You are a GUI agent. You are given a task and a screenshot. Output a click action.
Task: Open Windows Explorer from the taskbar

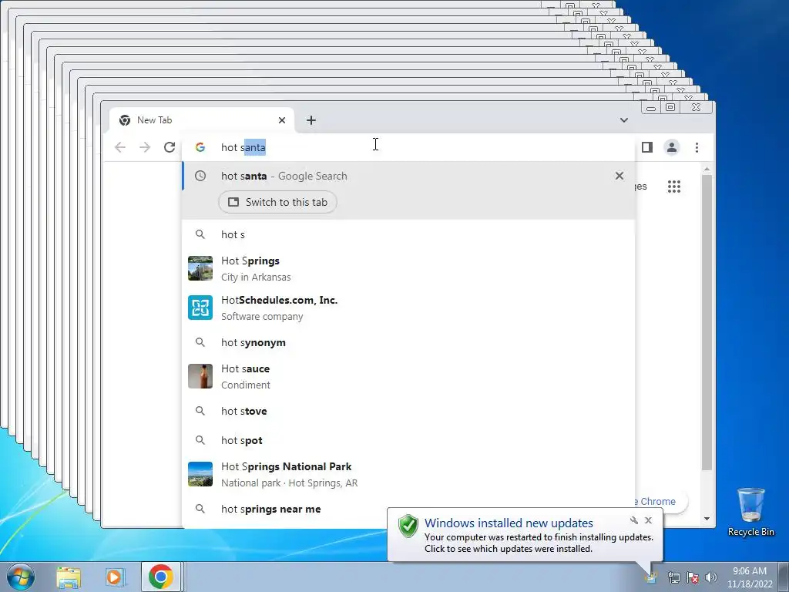point(69,577)
